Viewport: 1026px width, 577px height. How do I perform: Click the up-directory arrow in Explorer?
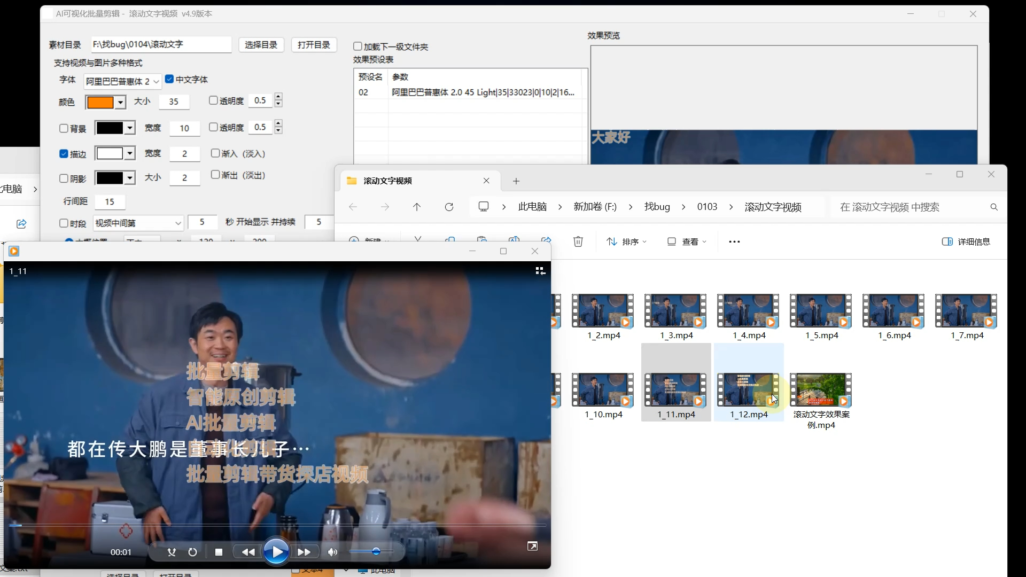tap(417, 207)
